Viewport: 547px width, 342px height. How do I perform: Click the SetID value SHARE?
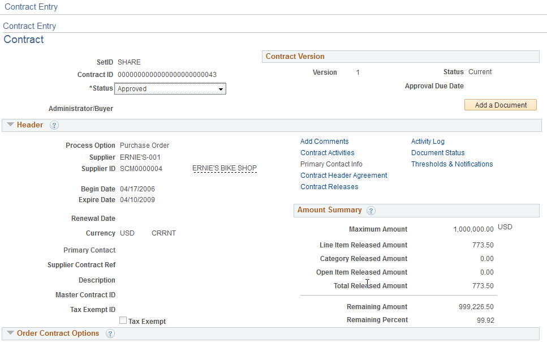[129, 62]
